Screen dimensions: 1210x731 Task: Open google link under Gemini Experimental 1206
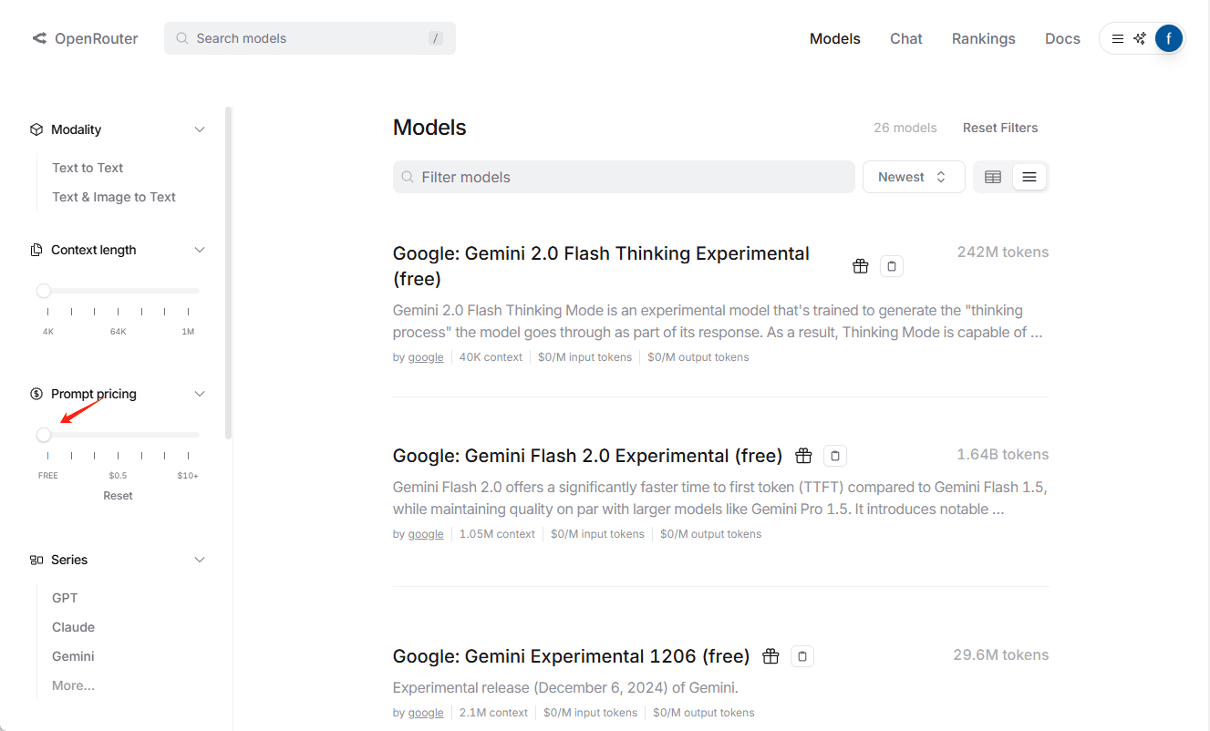(426, 713)
